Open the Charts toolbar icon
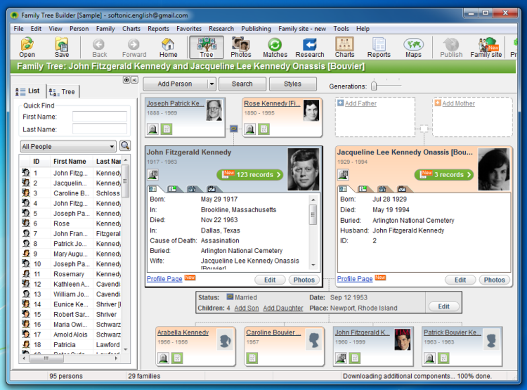This screenshot has height=390, width=527. point(345,48)
